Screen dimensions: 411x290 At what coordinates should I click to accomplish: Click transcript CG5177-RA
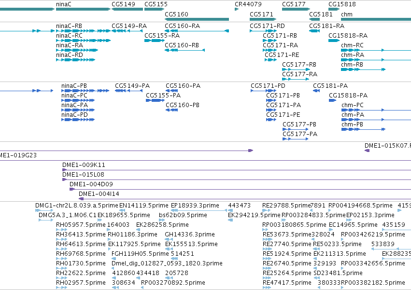pos(299,74)
